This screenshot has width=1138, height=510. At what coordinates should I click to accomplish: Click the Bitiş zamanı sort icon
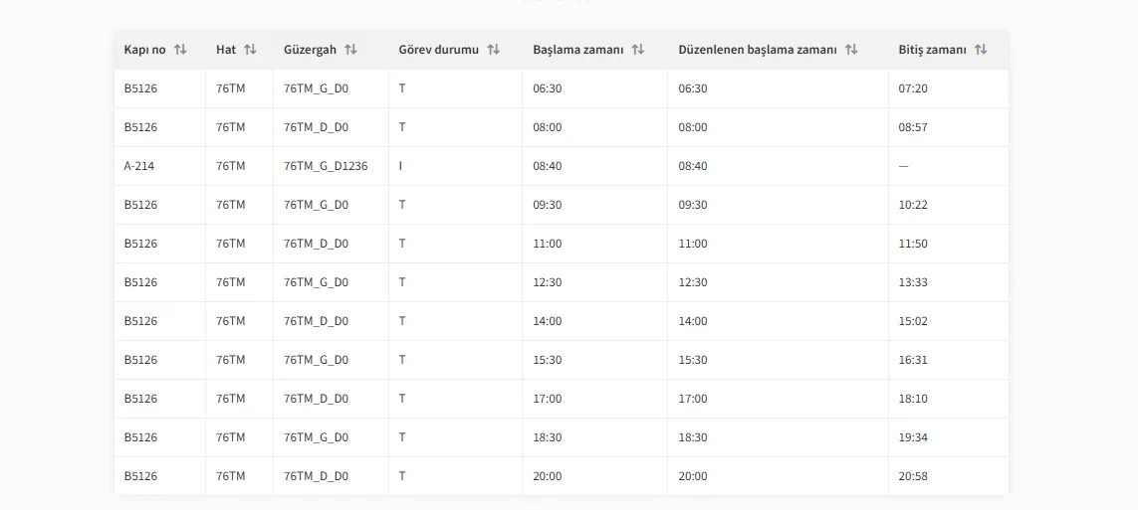pos(981,50)
